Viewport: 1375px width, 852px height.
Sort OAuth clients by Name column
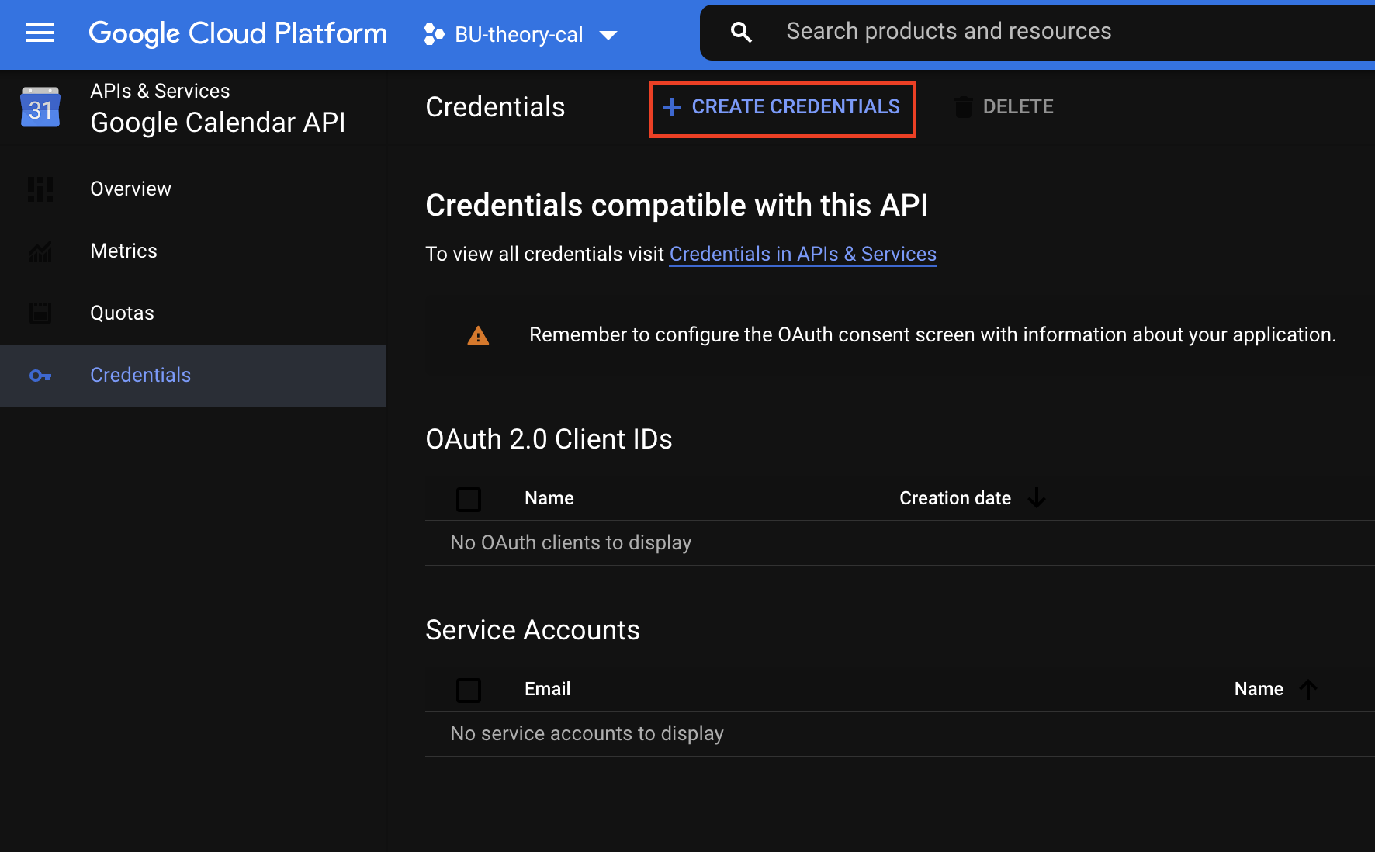(x=549, y=498)
